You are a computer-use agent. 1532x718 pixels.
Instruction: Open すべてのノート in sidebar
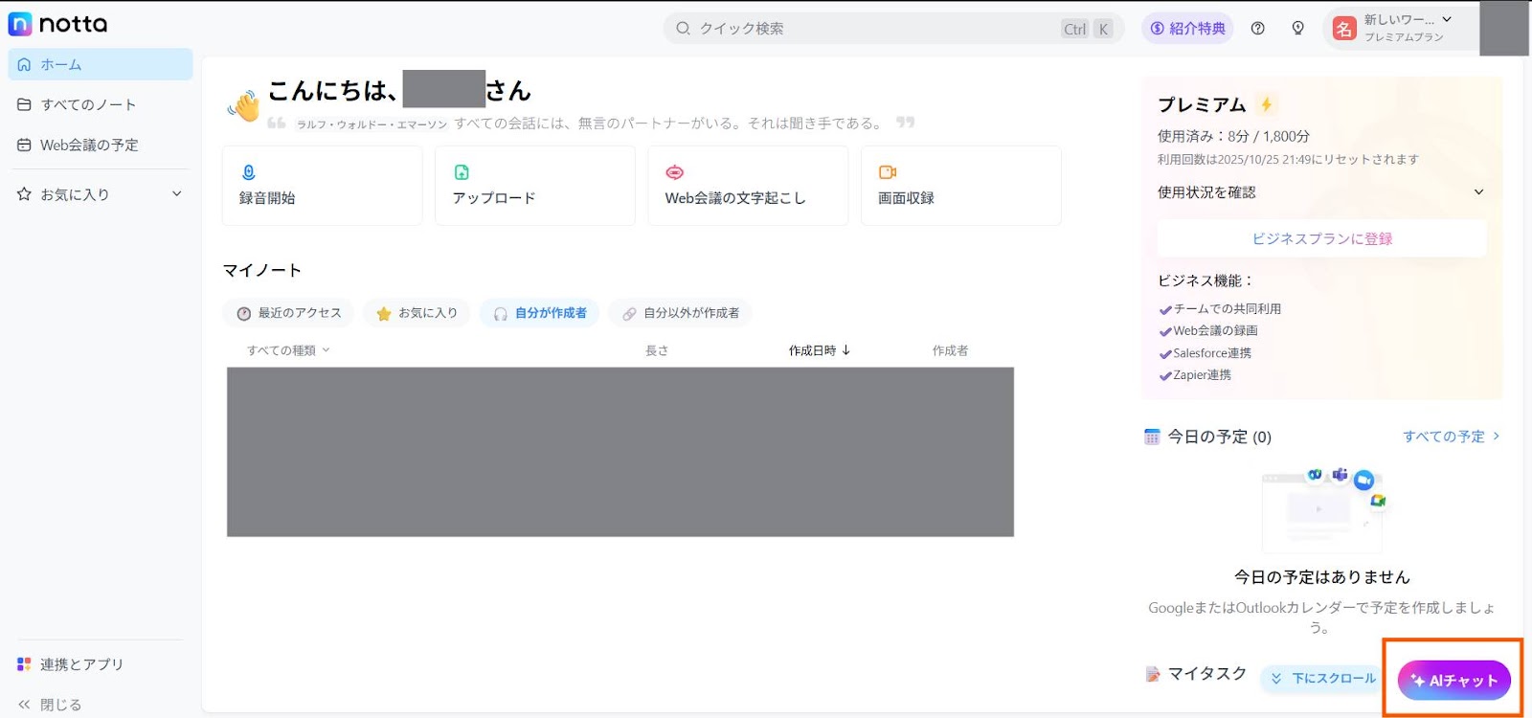click(88, 105)
